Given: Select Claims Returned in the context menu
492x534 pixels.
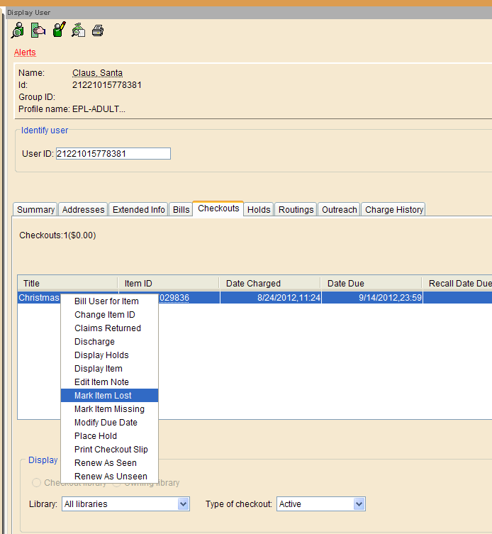Looking at the screenshot, I should pos(107,328).
